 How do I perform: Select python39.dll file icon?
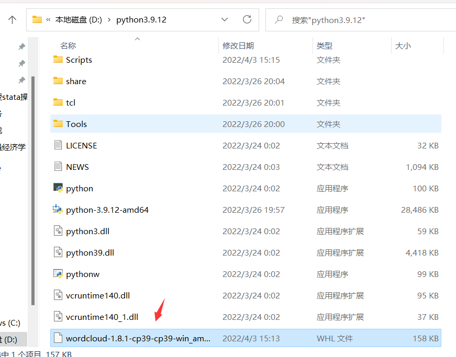click(58, 252)
